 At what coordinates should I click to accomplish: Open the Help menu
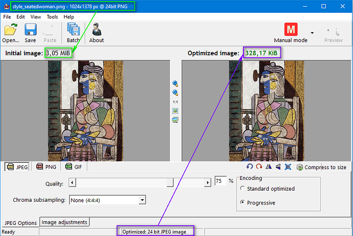pyautogui.click(x=69, y=17)
